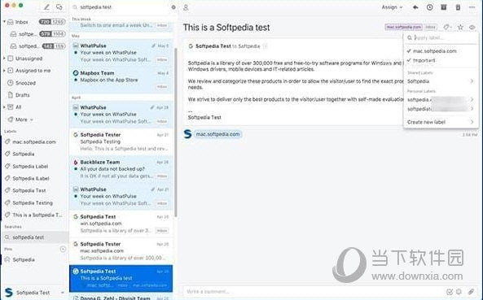Click mac.softpedia.com chip under the message
483x300 pixels.
pos(217,134)
